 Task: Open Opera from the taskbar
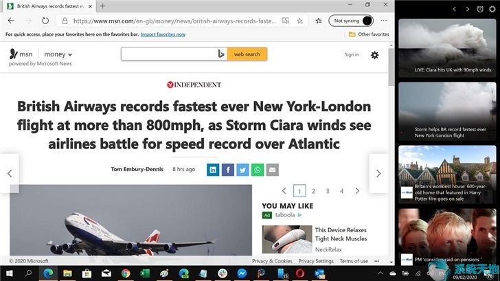(x=299, y=273)
